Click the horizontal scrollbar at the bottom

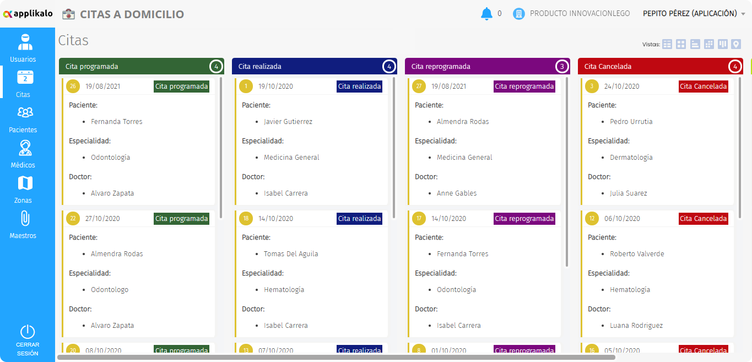click(336, 358)
